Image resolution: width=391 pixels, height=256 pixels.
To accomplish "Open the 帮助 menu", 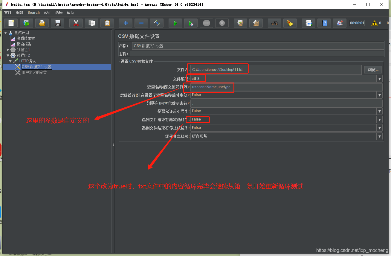I will (x=71, y=13).
